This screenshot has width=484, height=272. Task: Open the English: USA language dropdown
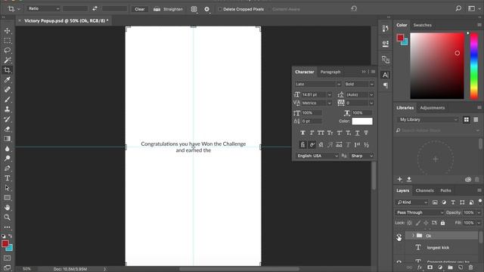pyautogui.click(x=317, y=156)
